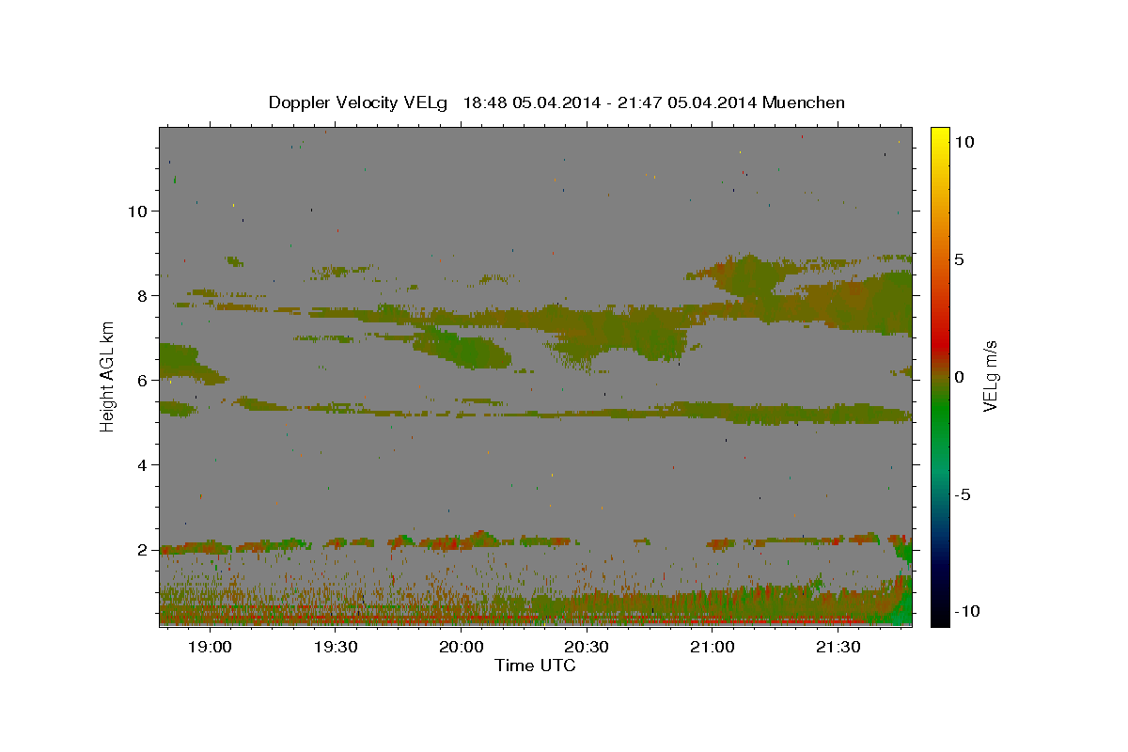Click the 'Muenchen' location in the title

tap(804, 102)
